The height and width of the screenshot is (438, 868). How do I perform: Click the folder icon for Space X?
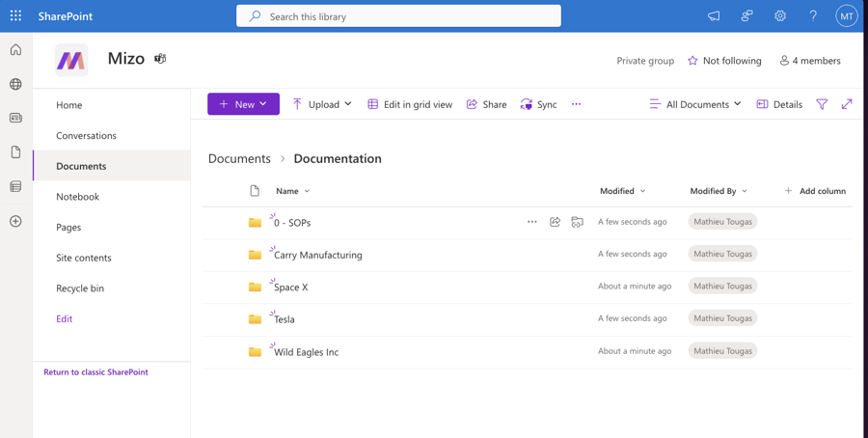point(255,287)
